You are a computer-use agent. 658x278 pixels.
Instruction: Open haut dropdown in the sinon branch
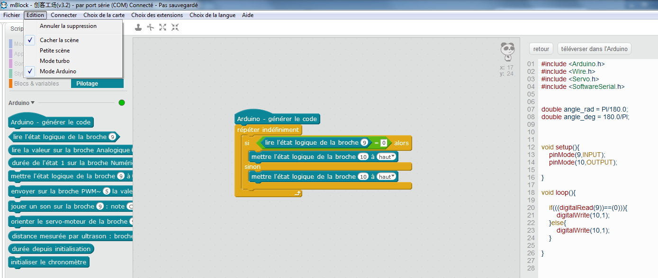pos(387,177)
